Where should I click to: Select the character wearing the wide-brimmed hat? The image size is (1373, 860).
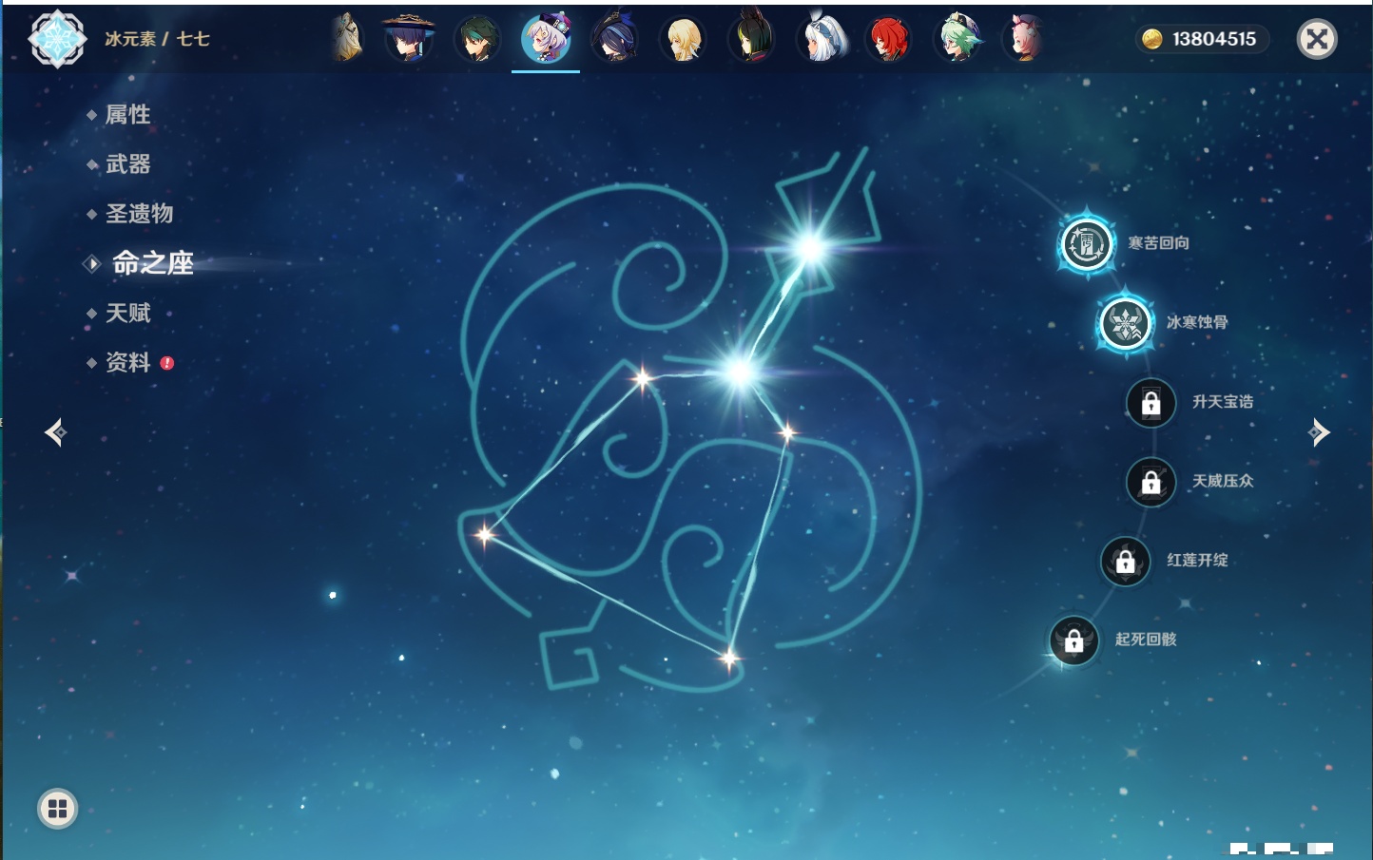click(x=409, y=39)
